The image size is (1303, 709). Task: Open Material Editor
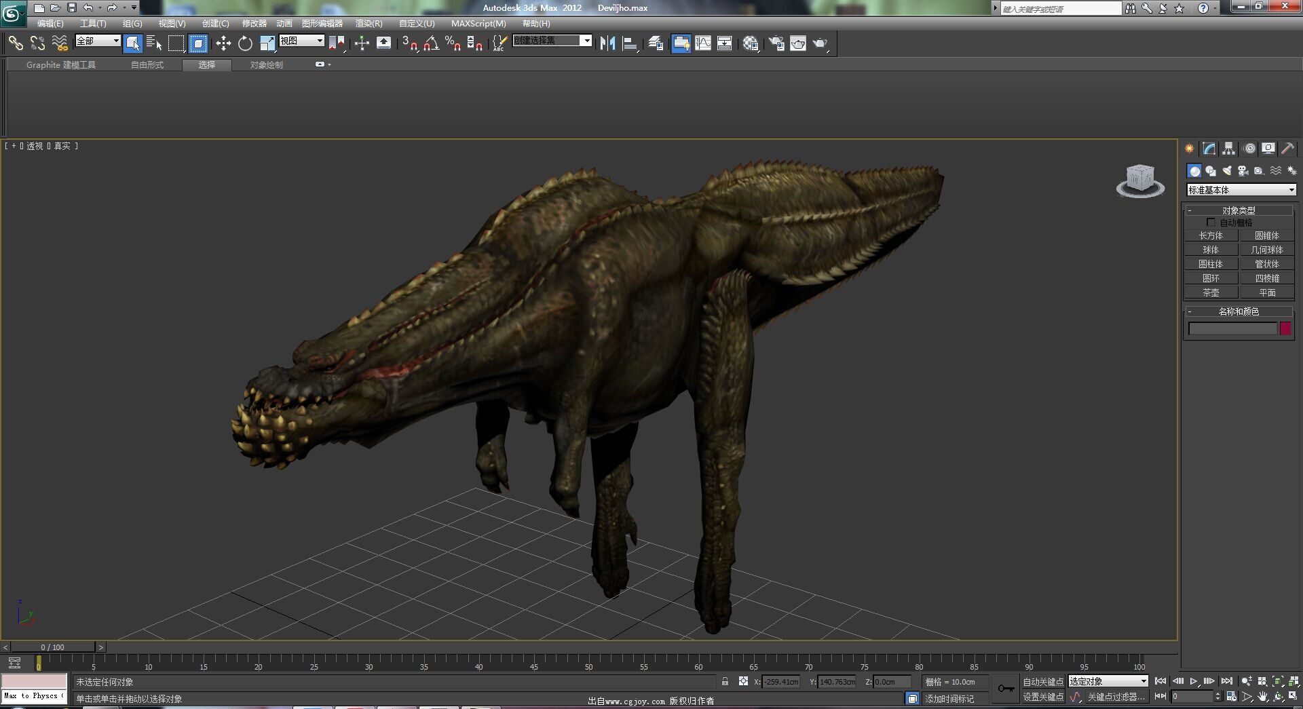coord(751,43)
